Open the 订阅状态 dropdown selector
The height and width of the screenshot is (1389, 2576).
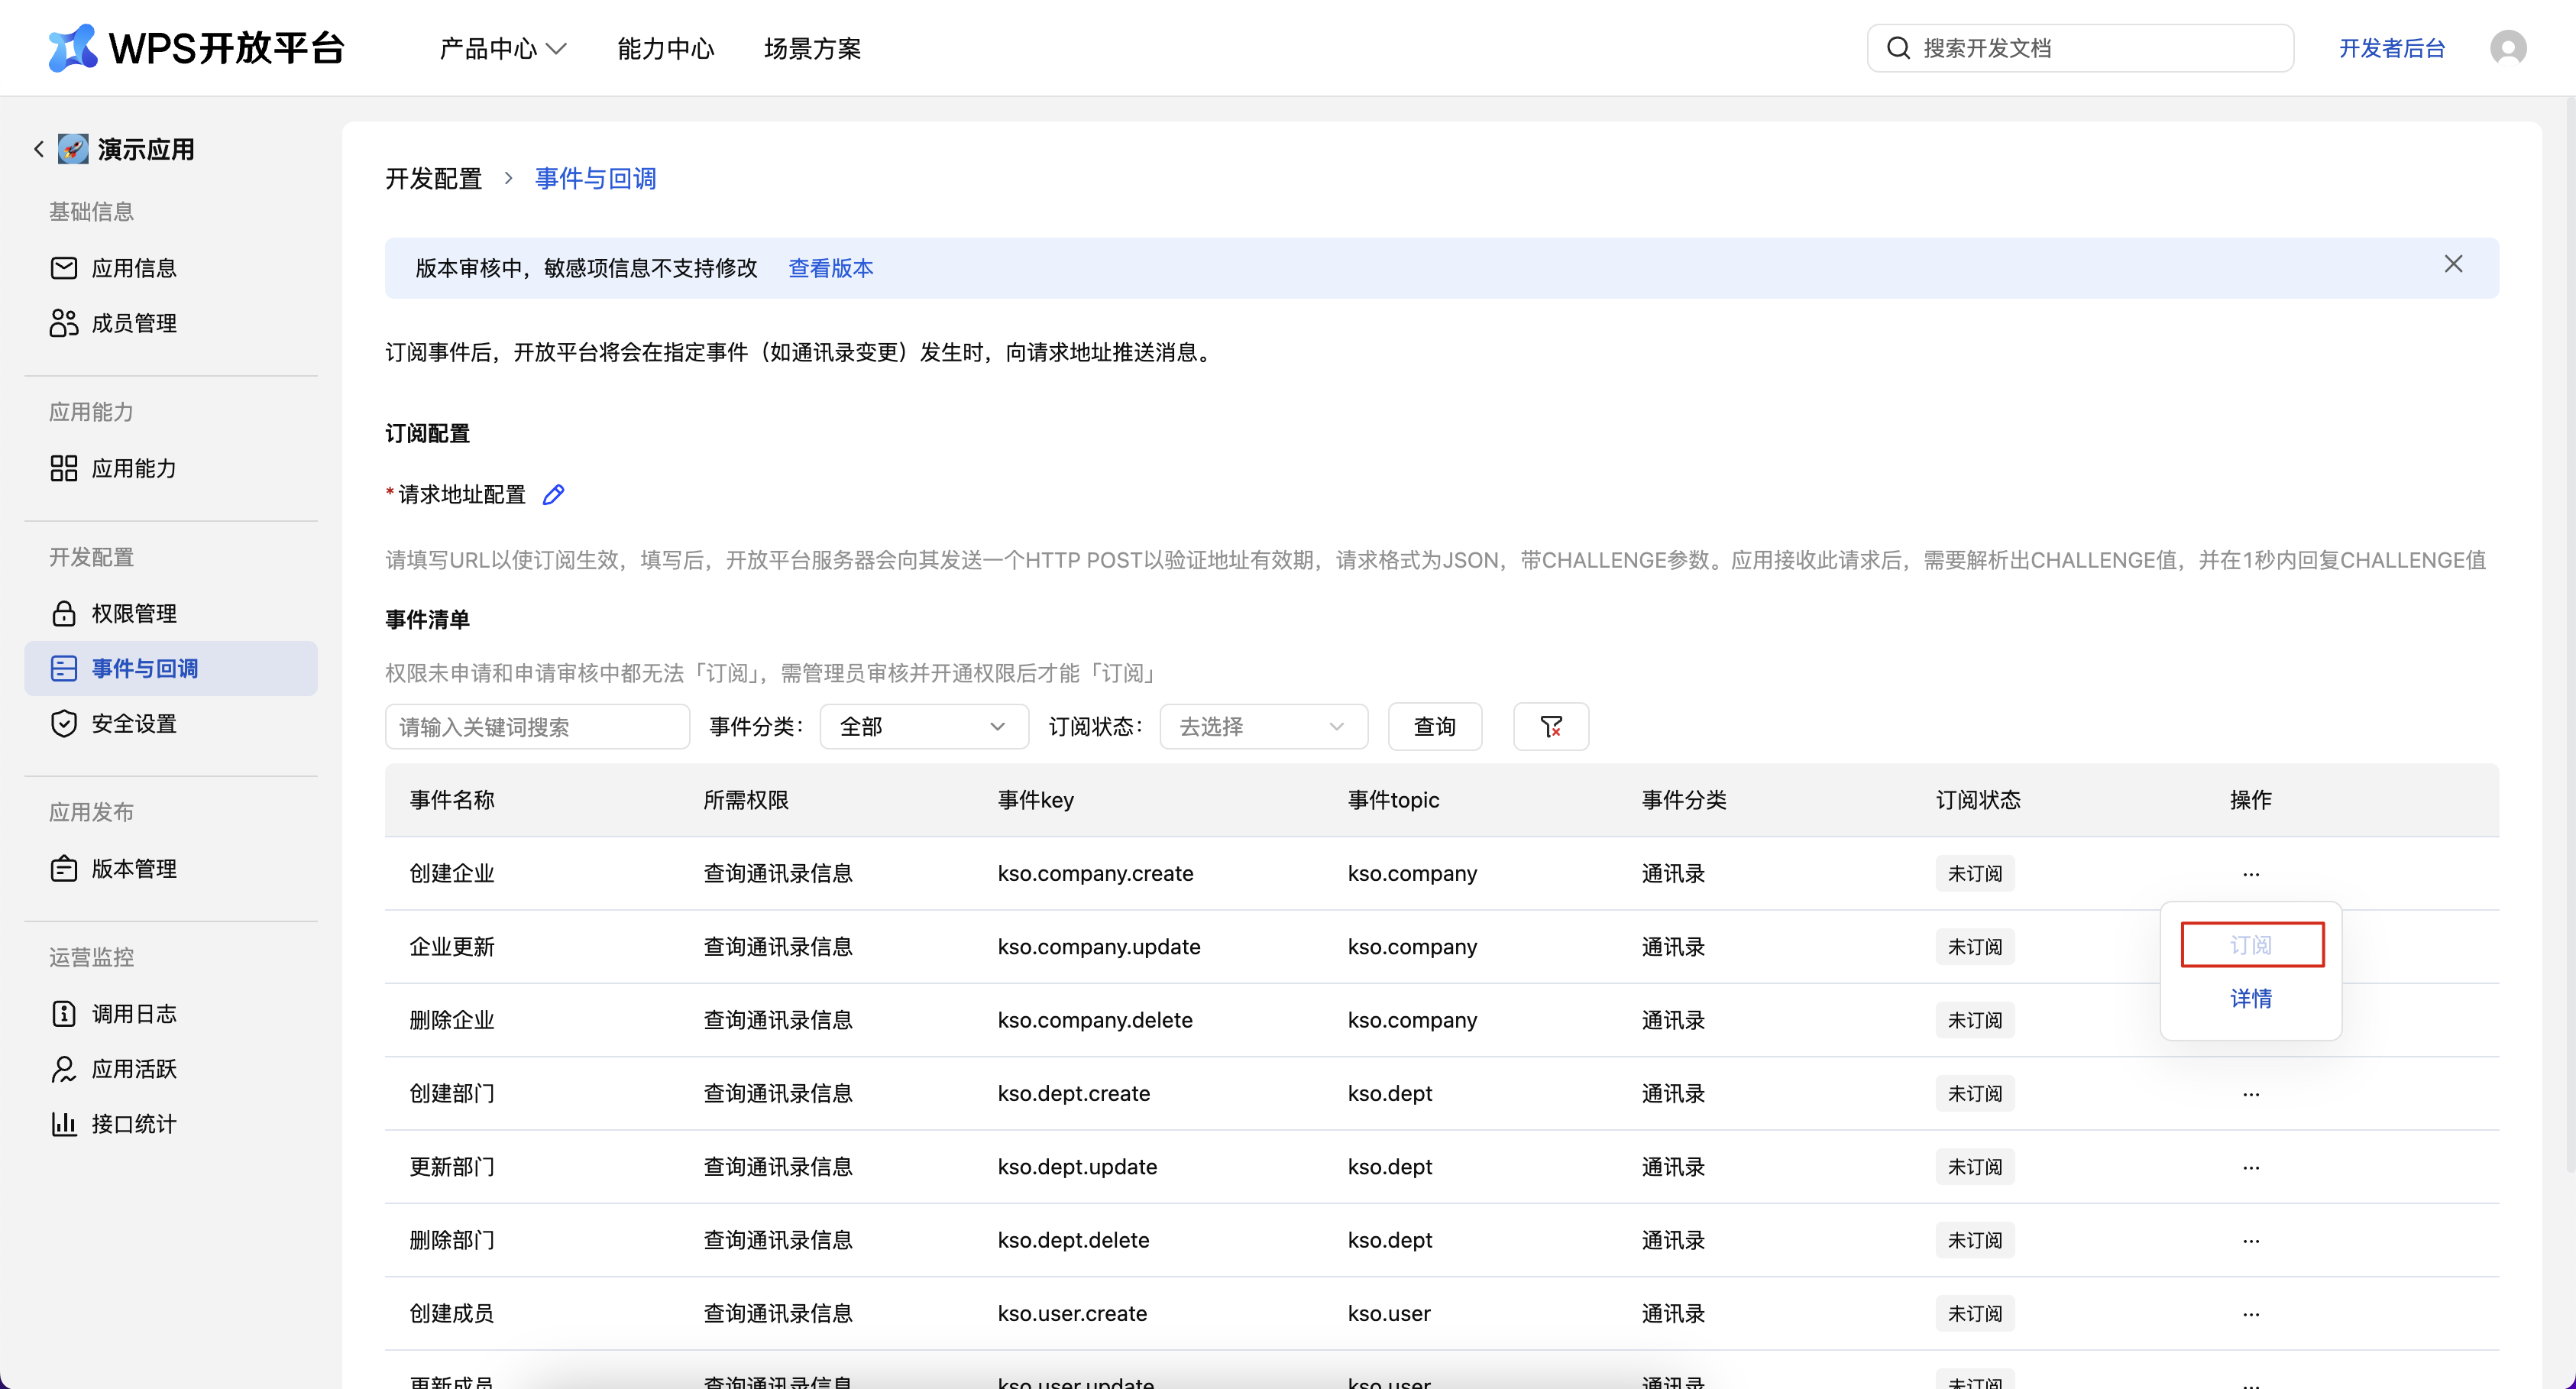click(x=1262, y=727)
